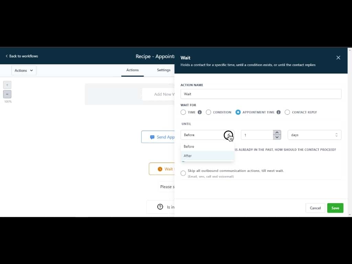Viewport: 352px width, 264px height.
Task: Click the question mark condition icon
Action: pos(160,207)
